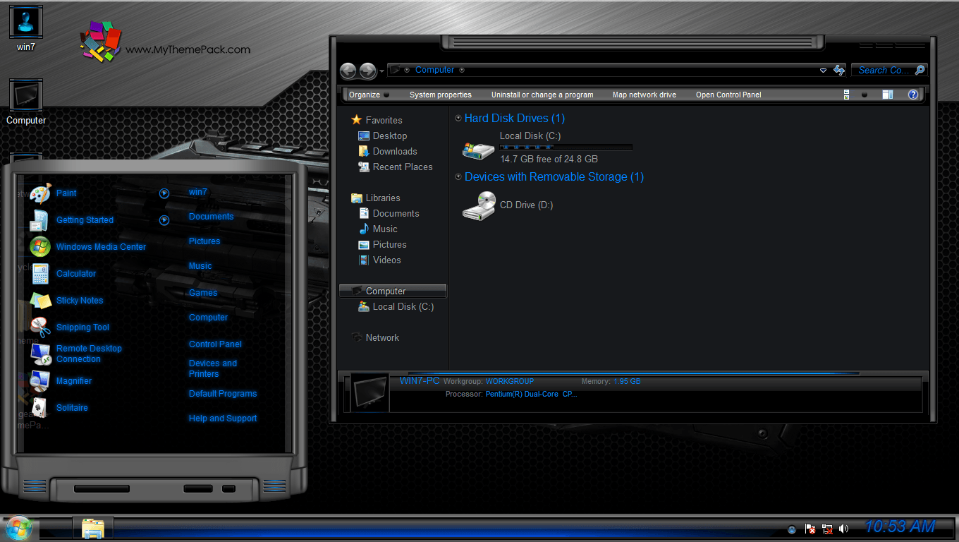Click Map network drive
The height and width of the screenshot is (542, 959).
[x=645, y=95]
